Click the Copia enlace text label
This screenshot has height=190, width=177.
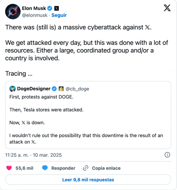coord(106,168)
